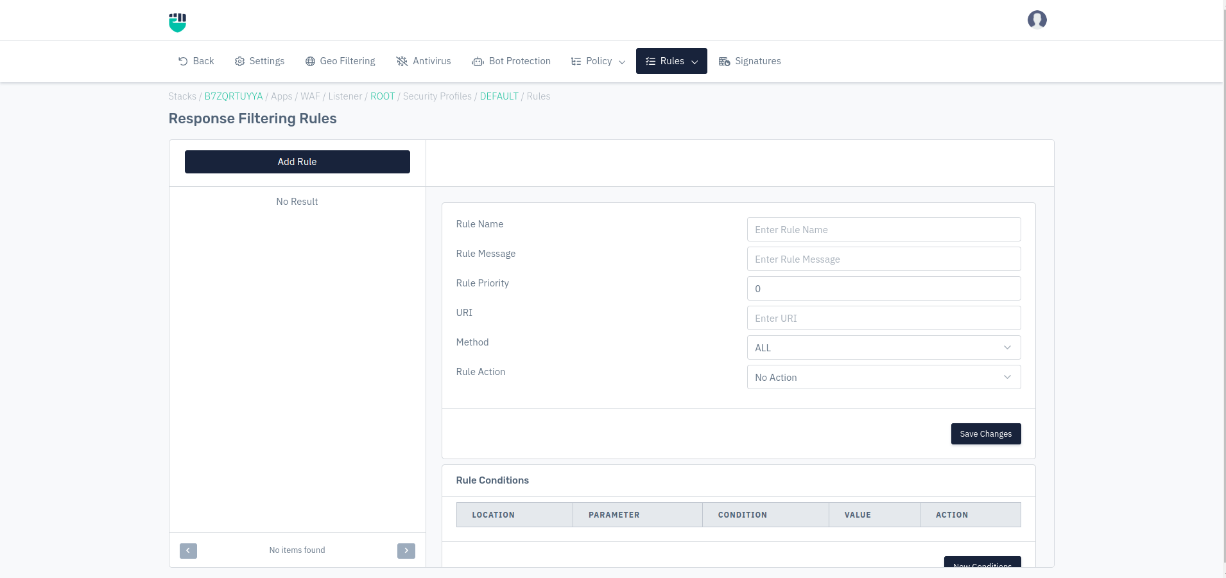The width and height of the screenshot is (1226, 578).
Task: Go to next page of rules list
Action: pos(406,550)
